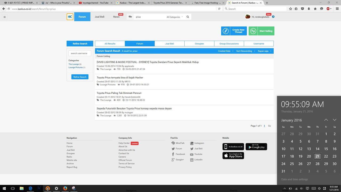Switch to the Group Discussions tab
This screenshot has height=192, width=341.
pos(229,43)
